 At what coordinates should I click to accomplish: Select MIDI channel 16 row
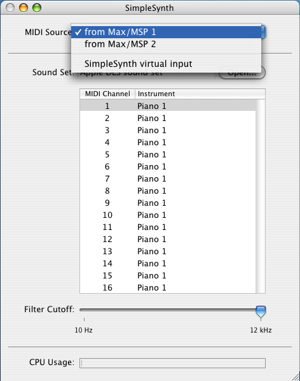[168, 288]
